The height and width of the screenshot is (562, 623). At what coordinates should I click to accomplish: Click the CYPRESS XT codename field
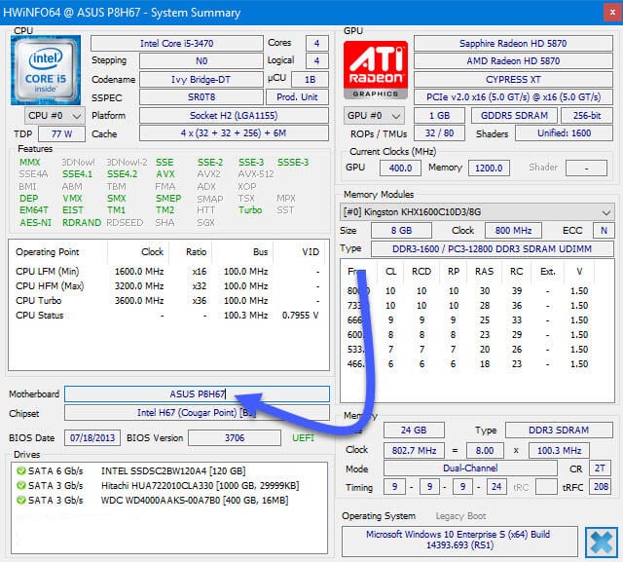coord(513,79)
